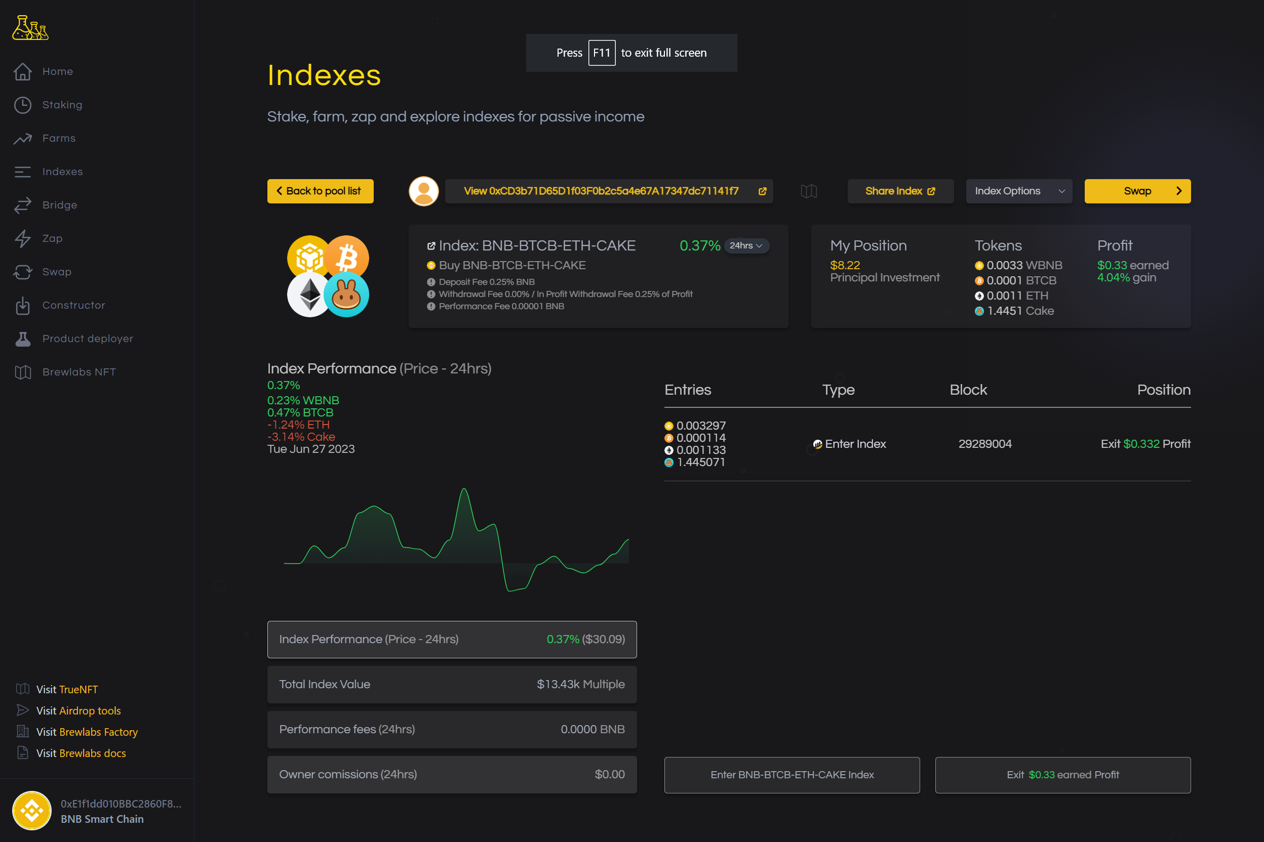Viewport: 1264px width, 842px height.
Task: Select Product deployer menu item
Action: pyautogui.click(x=88, y=339)
